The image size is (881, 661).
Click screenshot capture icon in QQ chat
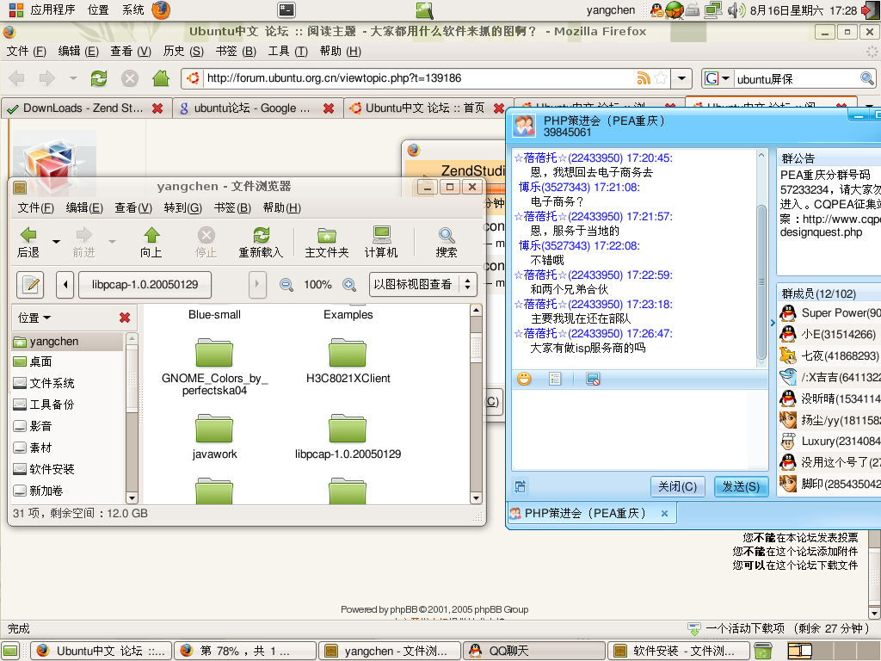pyautogui.click(x=593, y=379)
